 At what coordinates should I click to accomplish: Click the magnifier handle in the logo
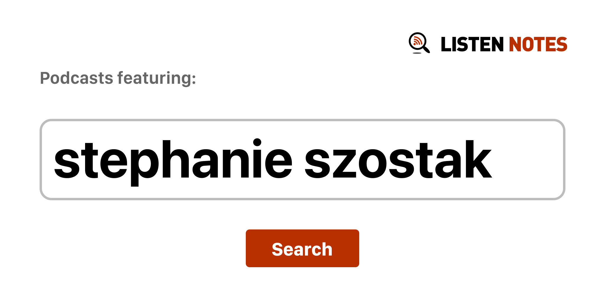click(427, 49)
